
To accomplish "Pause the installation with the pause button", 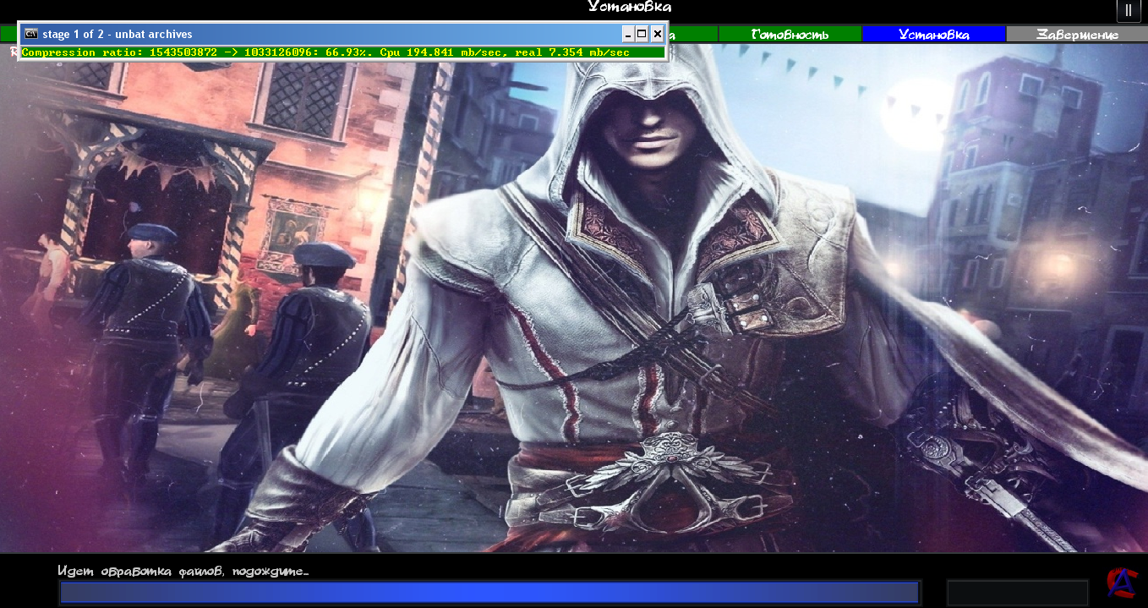I will 1128,11.
